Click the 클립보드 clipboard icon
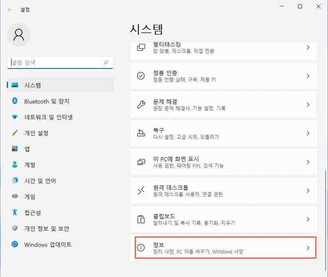Screen dimensions: 328x277 [141, 219]
